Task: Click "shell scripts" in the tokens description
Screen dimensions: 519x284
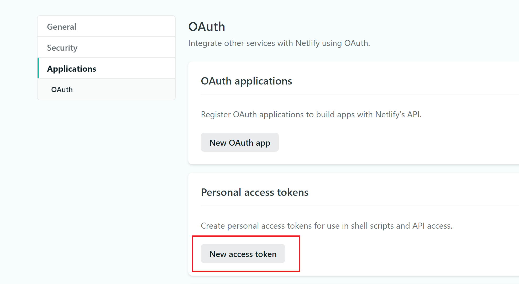Action: coord(372,226)
